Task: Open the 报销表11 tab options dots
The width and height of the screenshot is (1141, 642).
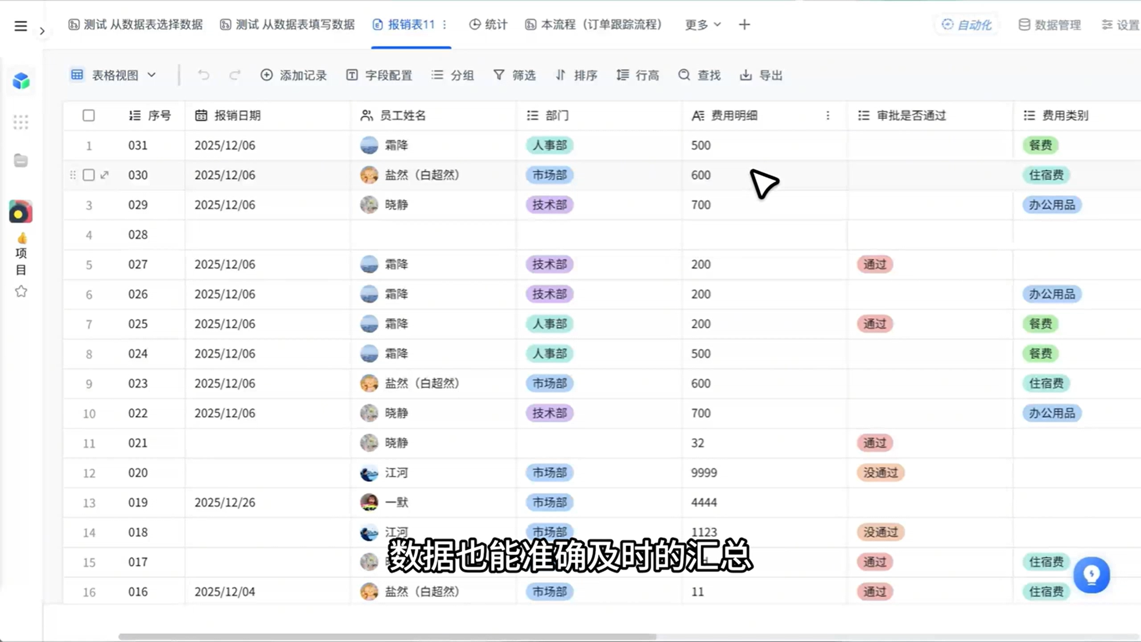Action: [445, 25]
